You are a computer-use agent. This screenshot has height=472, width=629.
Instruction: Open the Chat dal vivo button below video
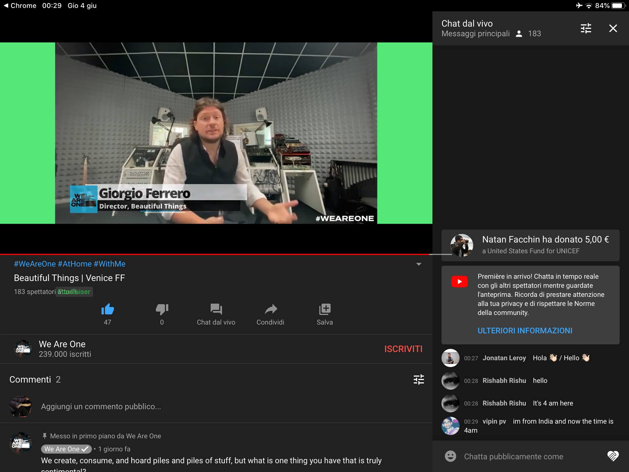tap(216, 314)
